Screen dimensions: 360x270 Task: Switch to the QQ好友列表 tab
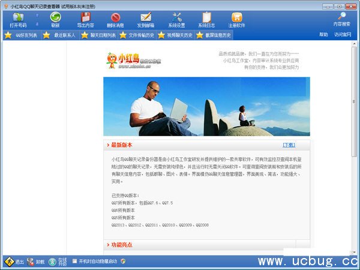22,35
